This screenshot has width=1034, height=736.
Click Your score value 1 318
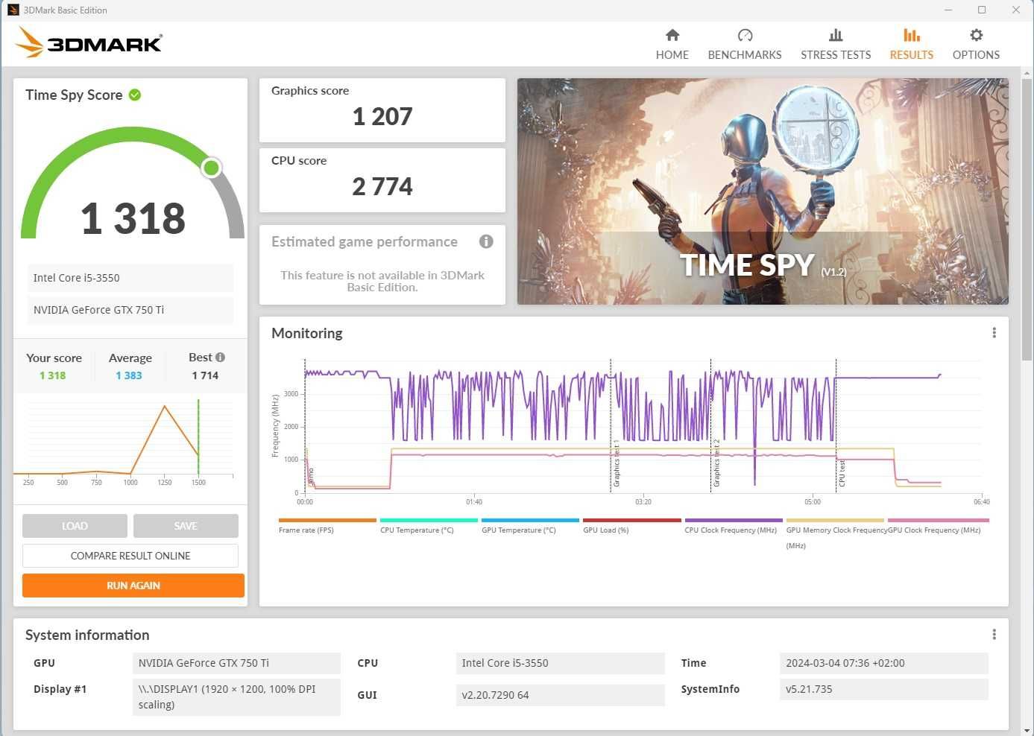[x=52, y=375]
